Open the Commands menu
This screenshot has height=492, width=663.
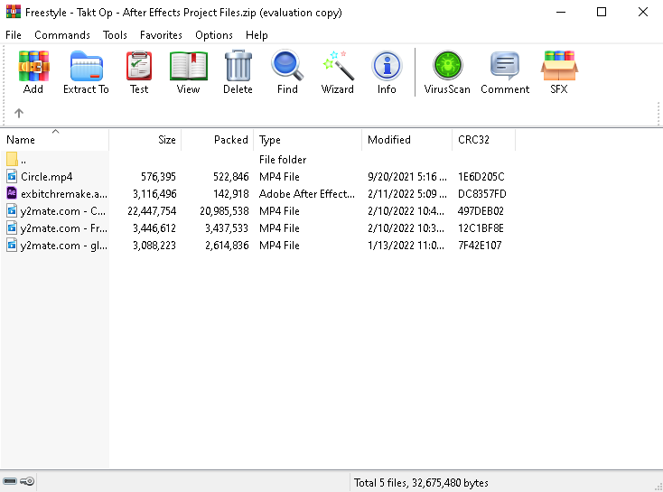[62, 35]
